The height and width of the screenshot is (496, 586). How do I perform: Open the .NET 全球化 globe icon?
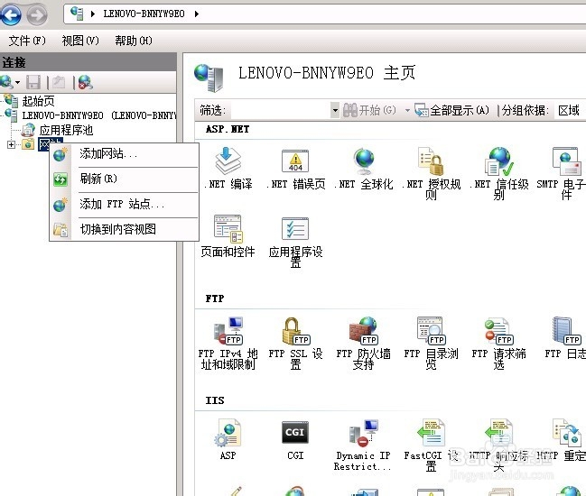[x=364, y=161]
